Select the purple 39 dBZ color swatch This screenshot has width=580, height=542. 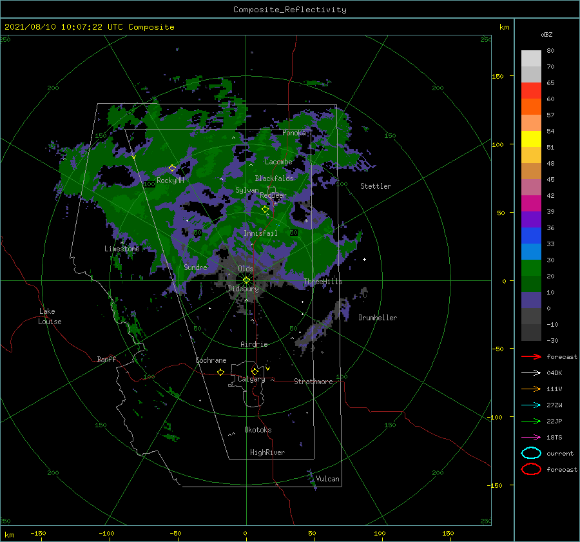tap(531, 219)
